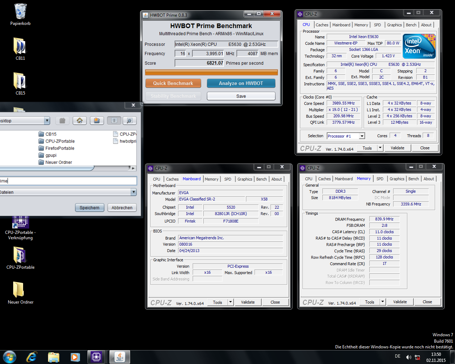Screen dimensions: 455x364
Task: Click the Quick Benchmark button
Action: click(x=173, y=83)
